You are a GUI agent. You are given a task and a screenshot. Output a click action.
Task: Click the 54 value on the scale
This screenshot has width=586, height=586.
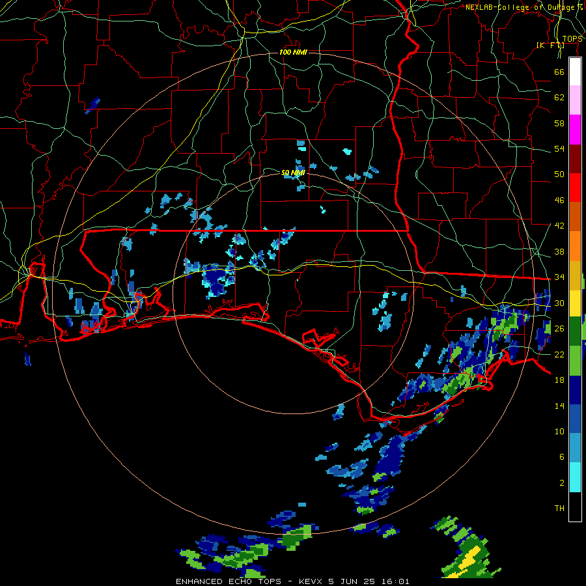coord(559,148)
